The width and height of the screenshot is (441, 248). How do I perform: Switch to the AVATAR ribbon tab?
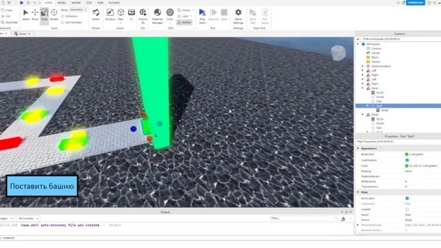click(76, 3)
